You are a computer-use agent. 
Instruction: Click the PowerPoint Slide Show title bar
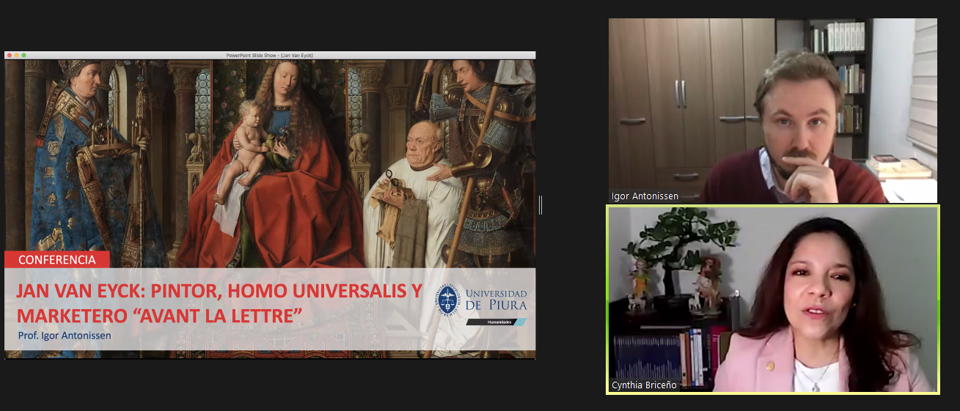(271, 55)
